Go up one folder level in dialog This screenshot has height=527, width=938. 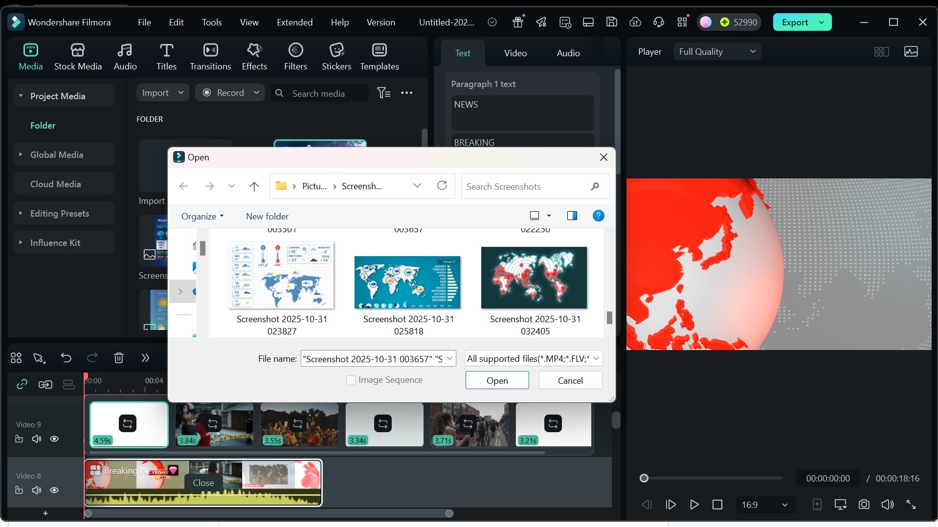(254, 186)
